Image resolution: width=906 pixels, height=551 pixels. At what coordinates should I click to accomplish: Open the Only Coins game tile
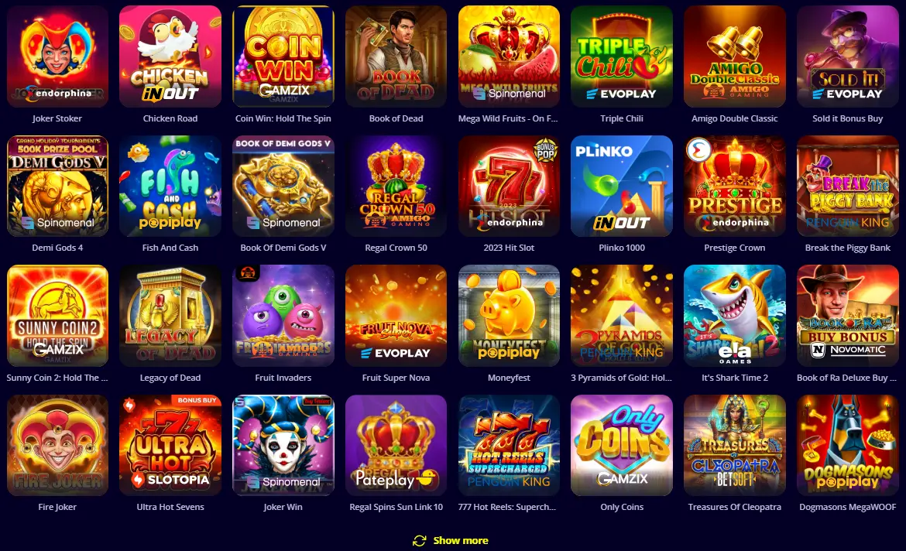(622, 445)
